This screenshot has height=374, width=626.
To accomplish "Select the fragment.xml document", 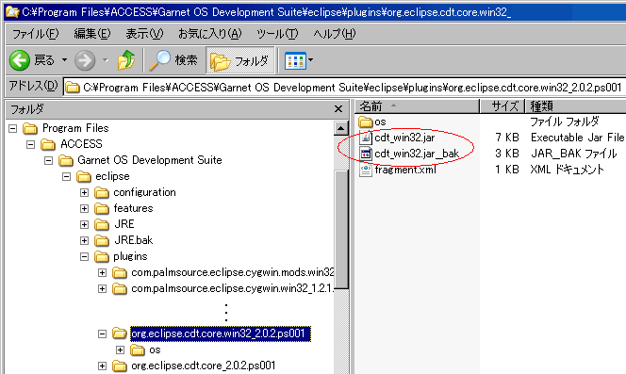I will pyautogui.click(x=398, y=170).
